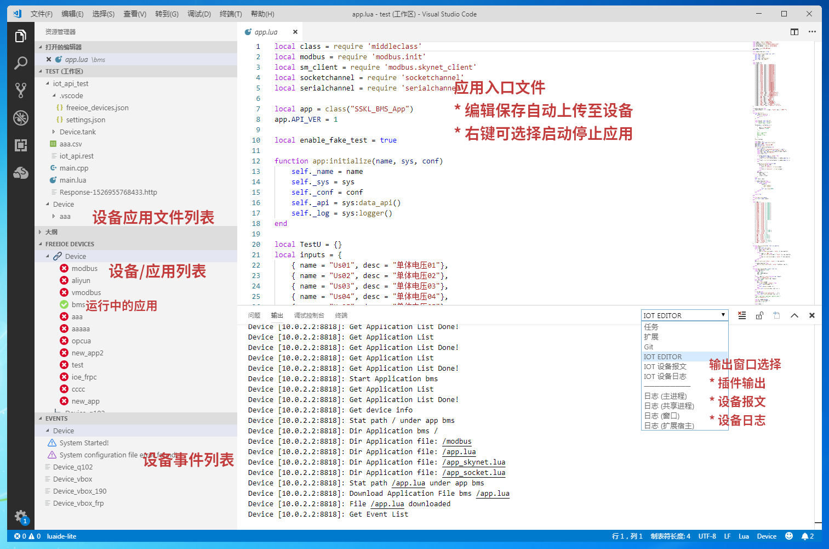Open the /app_socket.lua link in output
Screen dimensions: 829x549
(x=473, y=472)
